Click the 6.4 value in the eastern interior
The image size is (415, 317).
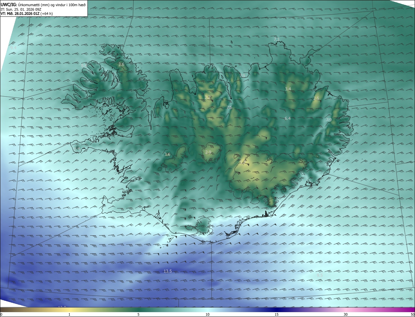[x=288, y=119]
